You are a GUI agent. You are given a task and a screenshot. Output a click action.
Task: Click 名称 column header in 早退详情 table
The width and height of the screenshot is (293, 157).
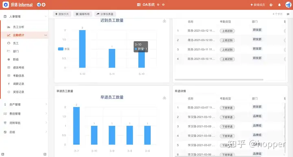coord(190,98)
